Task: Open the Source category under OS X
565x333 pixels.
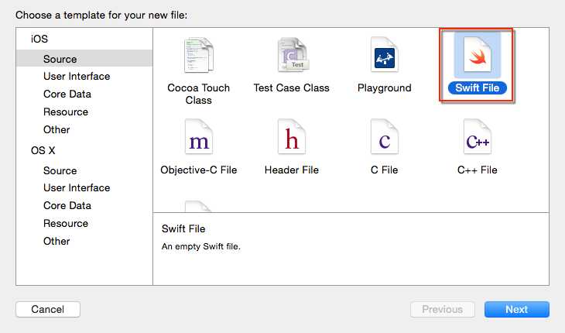Action: 60,170
